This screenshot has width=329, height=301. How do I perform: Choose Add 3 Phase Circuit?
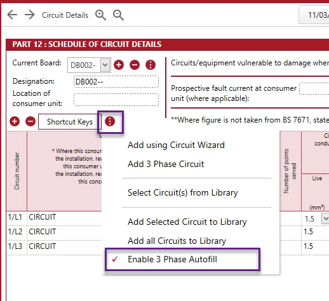click(x=166, y=164)
